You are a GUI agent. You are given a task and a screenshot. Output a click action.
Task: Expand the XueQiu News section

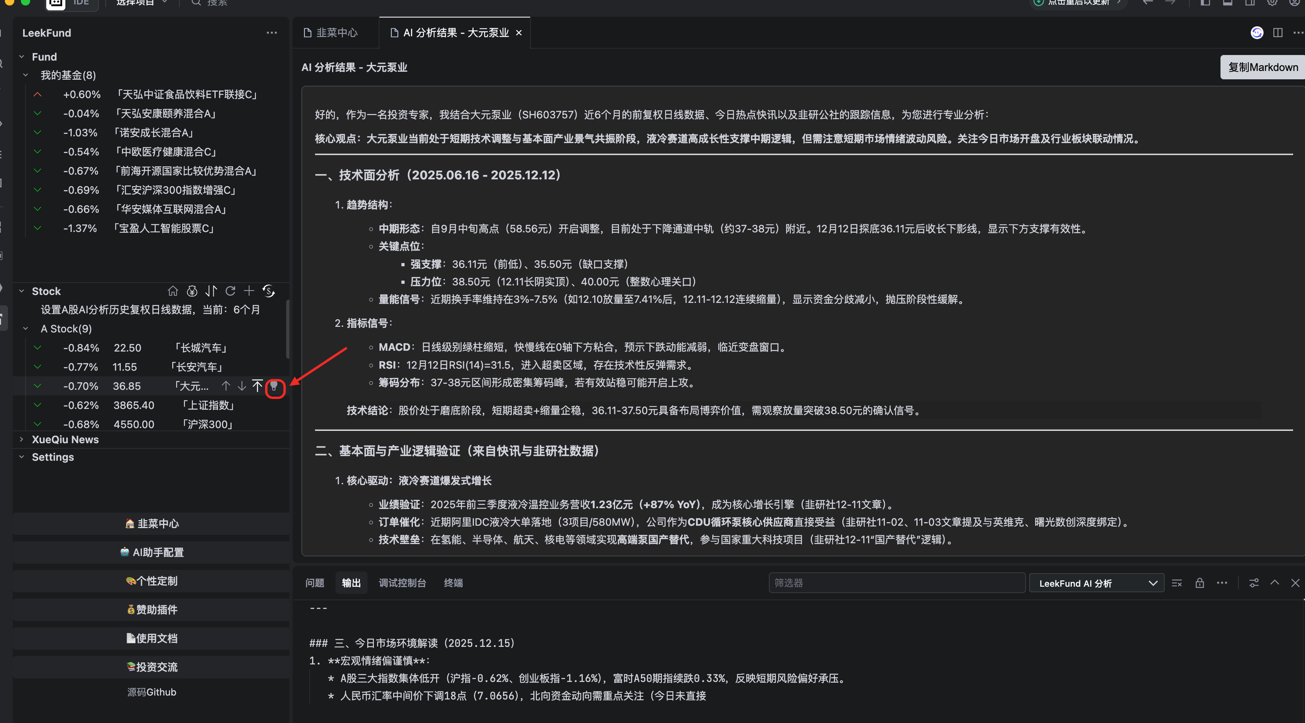point(22,439)
